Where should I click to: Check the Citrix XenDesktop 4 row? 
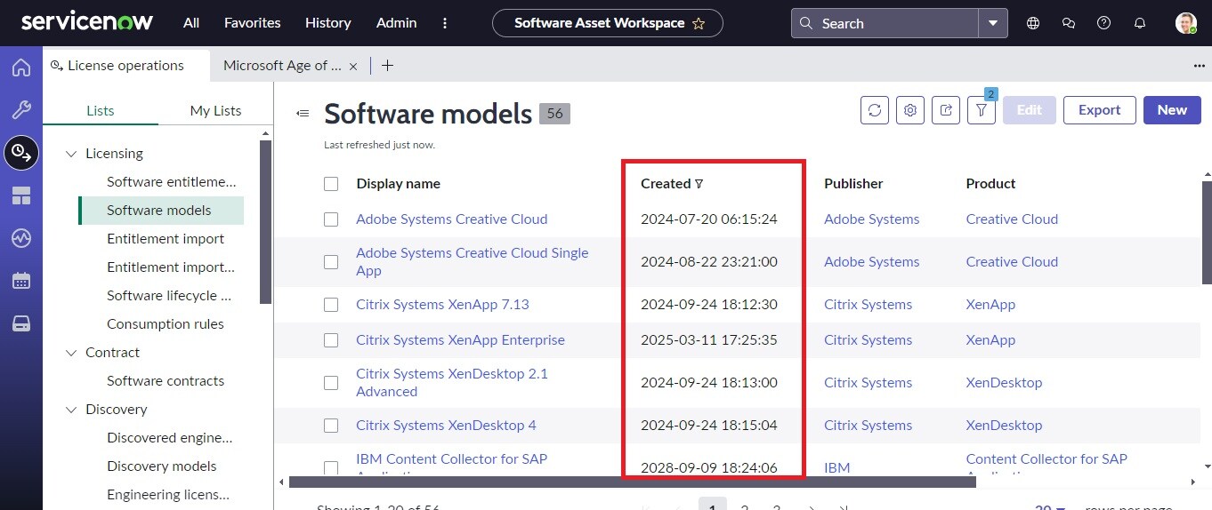point(331,426)
